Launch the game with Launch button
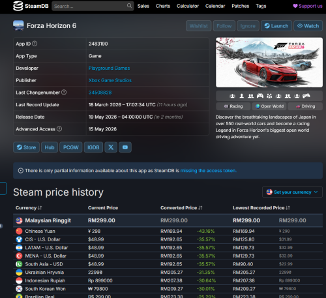This screenshot has height=298, width=326. (x=276, y=26)
